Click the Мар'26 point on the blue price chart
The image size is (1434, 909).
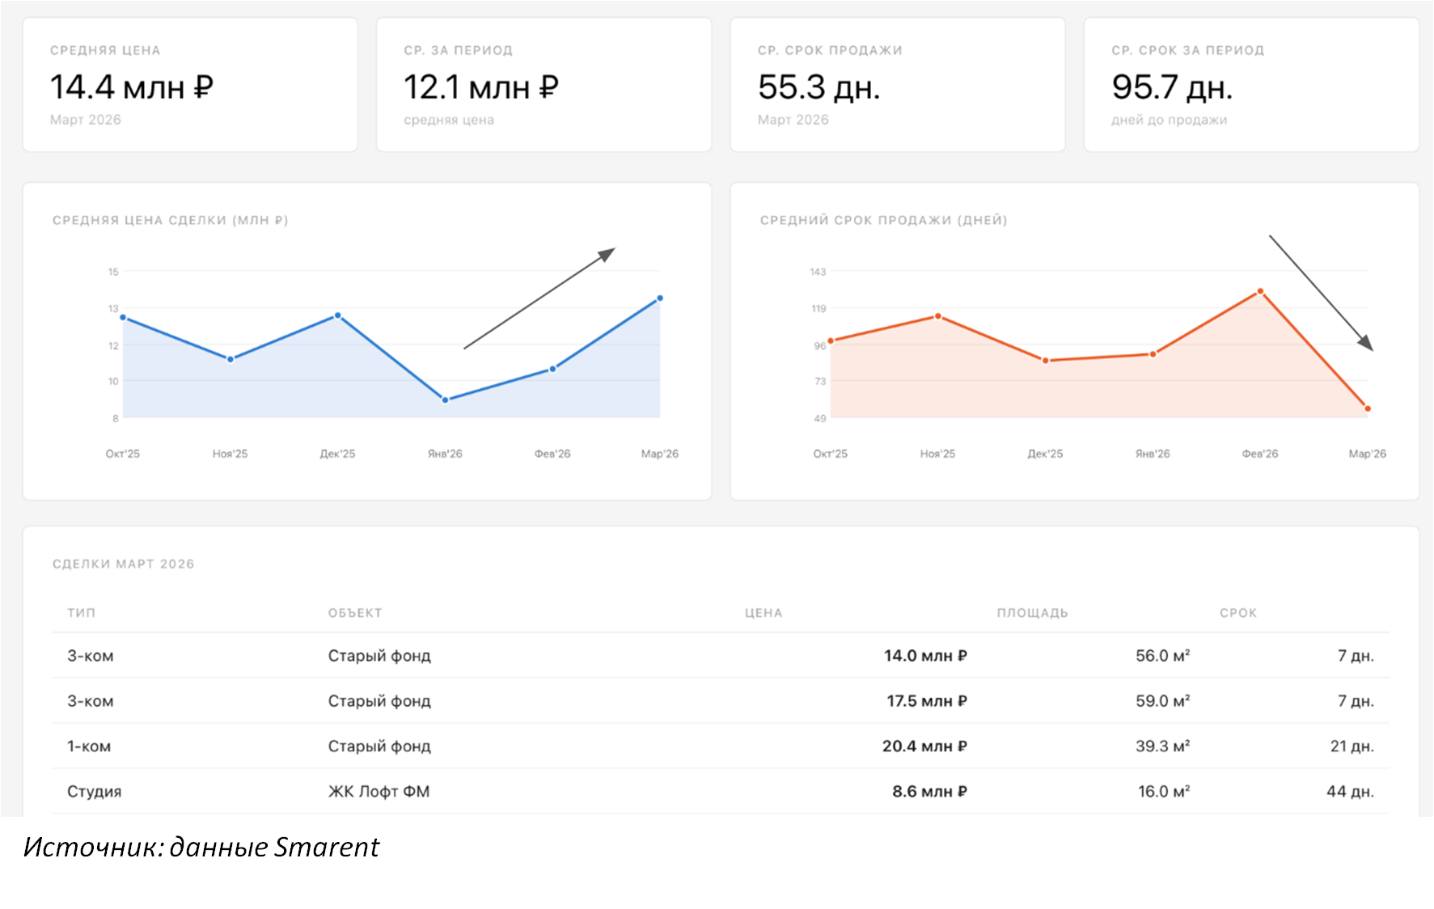coord(660,298)
